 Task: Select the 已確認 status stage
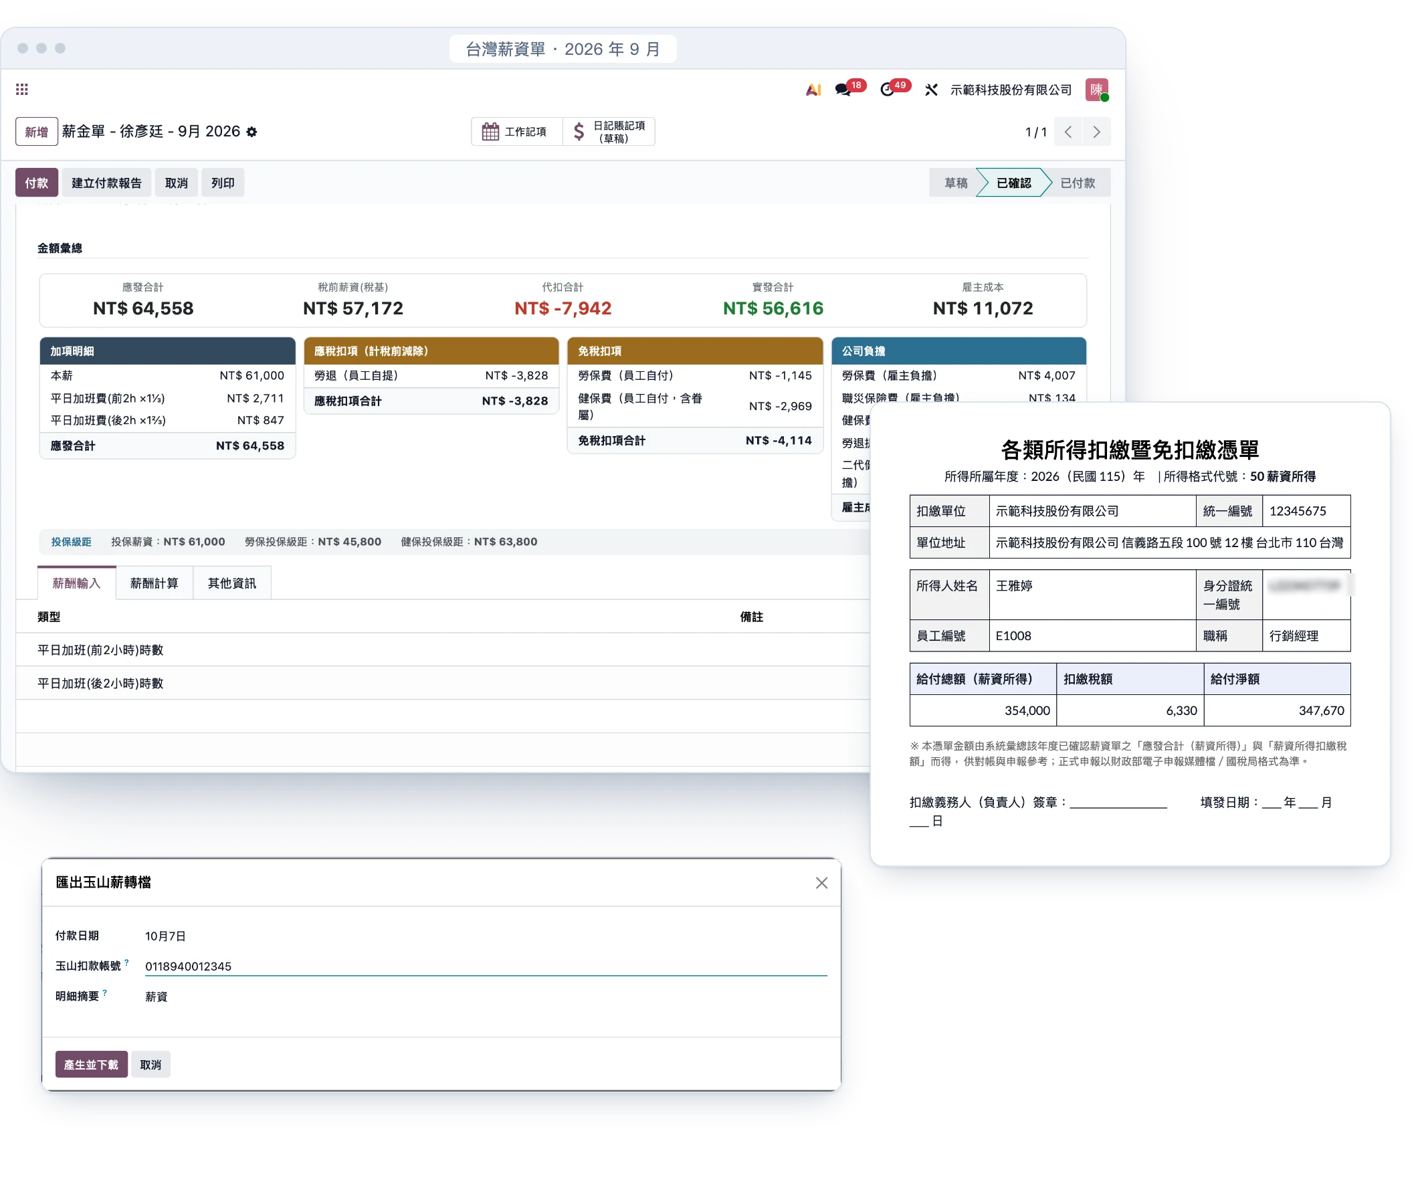[1013, 183]
